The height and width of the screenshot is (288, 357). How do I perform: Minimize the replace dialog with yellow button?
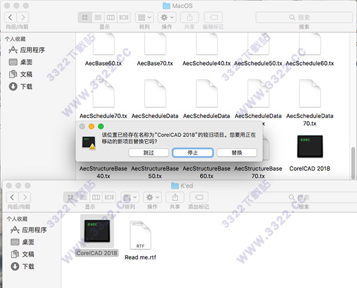92,126
